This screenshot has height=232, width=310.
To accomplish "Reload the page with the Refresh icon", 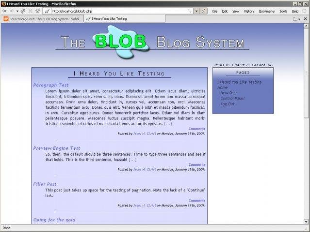I will click(23, 11).
